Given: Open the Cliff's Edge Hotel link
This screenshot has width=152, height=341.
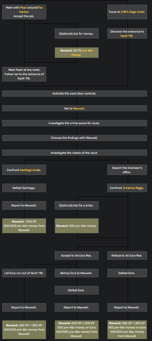Looking at the screenshot, I should point(133,12).
